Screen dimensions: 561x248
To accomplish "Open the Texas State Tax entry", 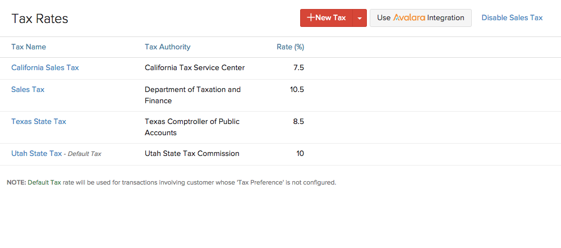I will click(x=39, y=121).
